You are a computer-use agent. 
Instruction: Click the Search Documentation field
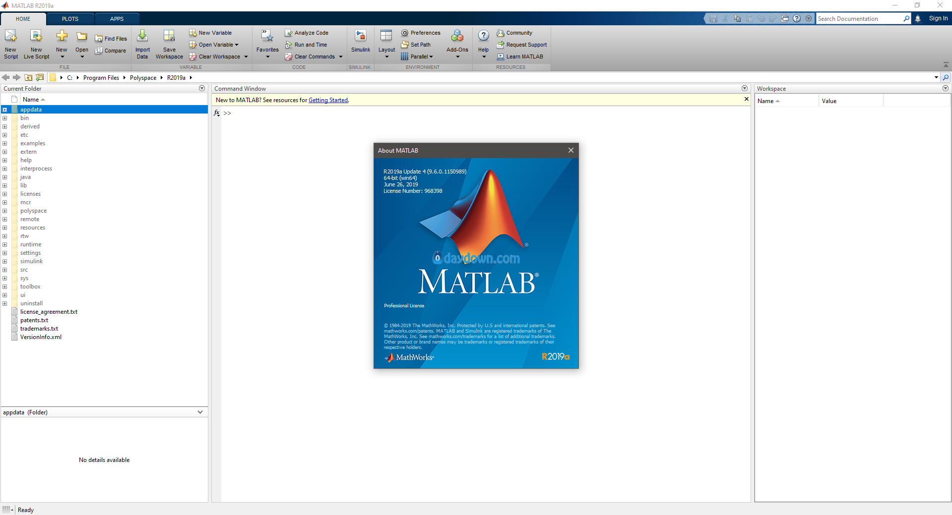(x=860, y=18)
